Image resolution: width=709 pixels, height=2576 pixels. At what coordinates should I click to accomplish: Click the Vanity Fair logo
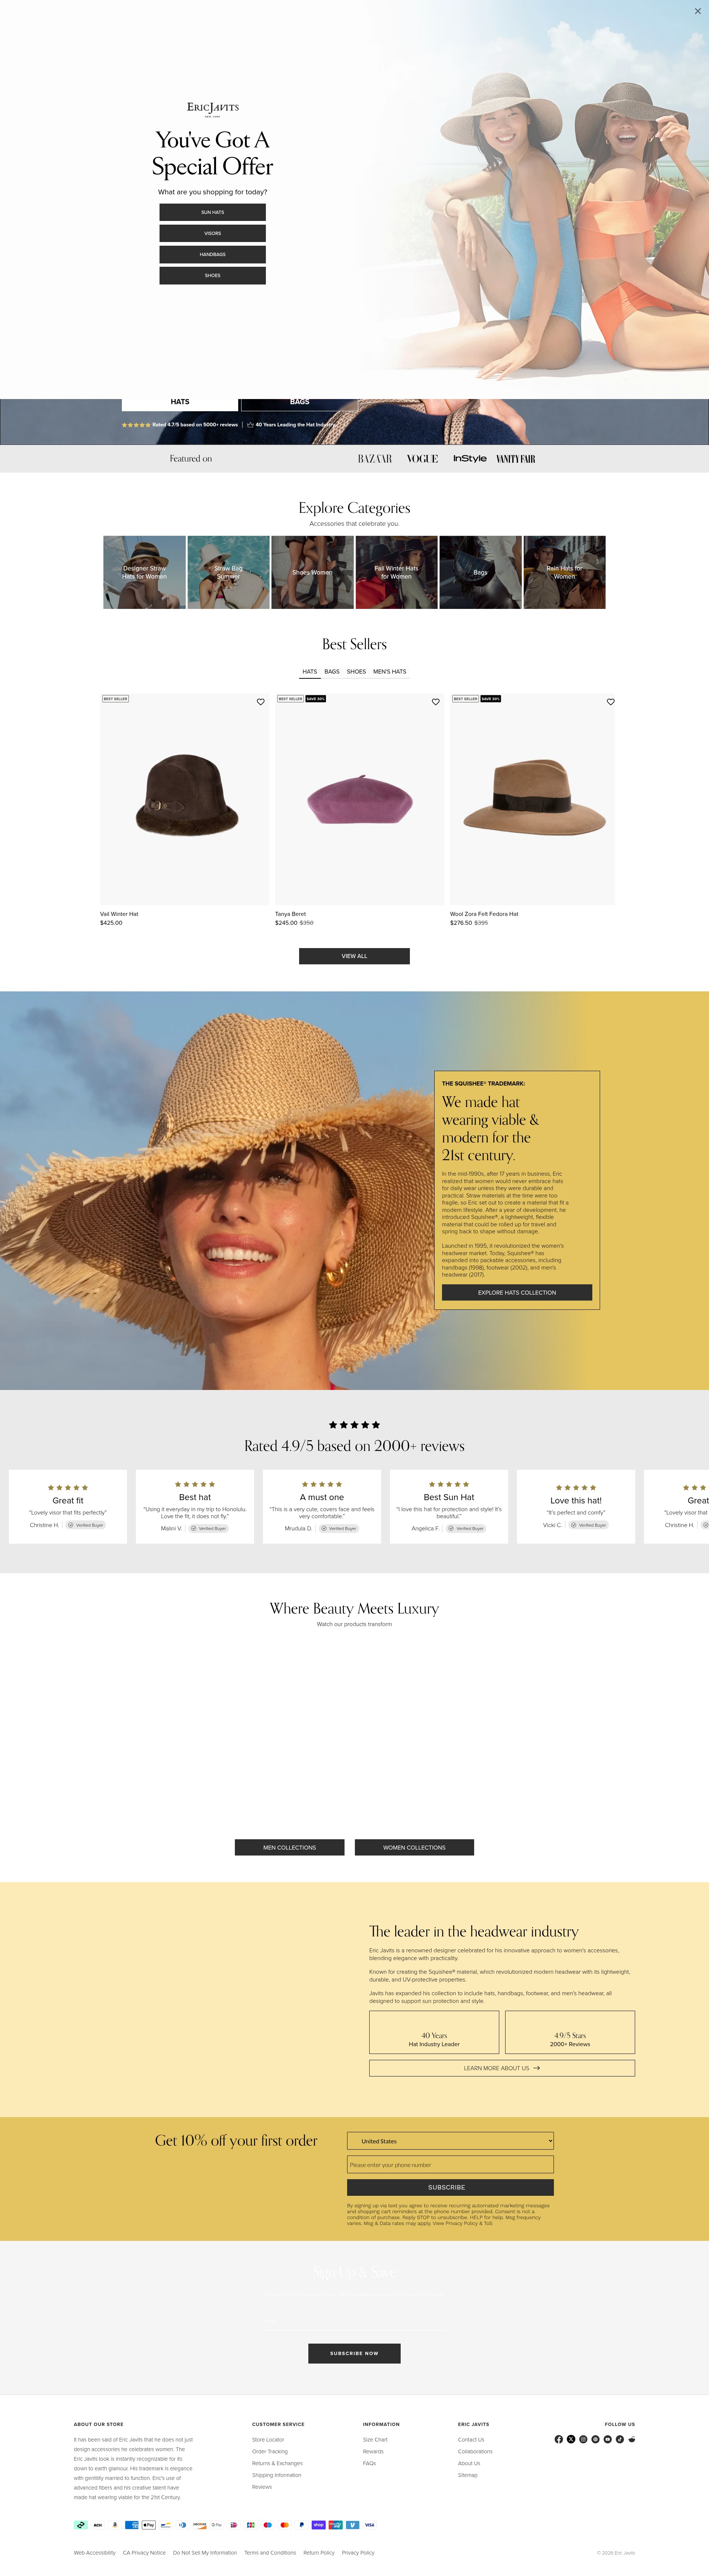516,459
